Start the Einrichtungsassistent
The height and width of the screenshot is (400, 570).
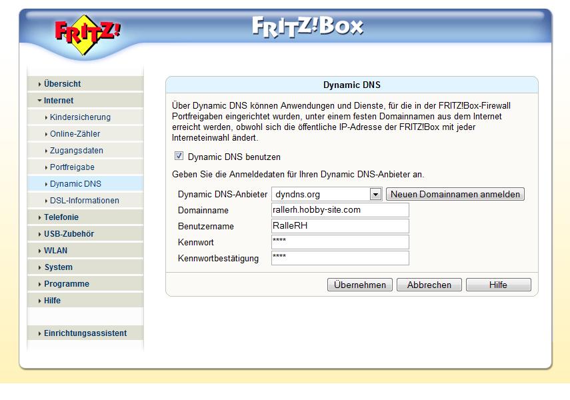(x=85, y=333)
